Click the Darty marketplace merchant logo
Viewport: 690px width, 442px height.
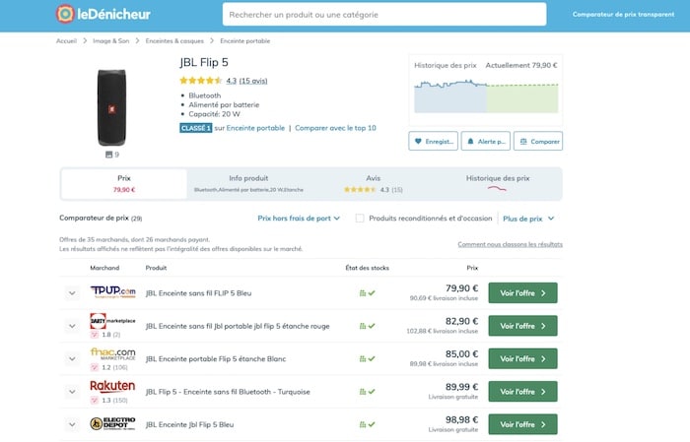coord(111,321)
